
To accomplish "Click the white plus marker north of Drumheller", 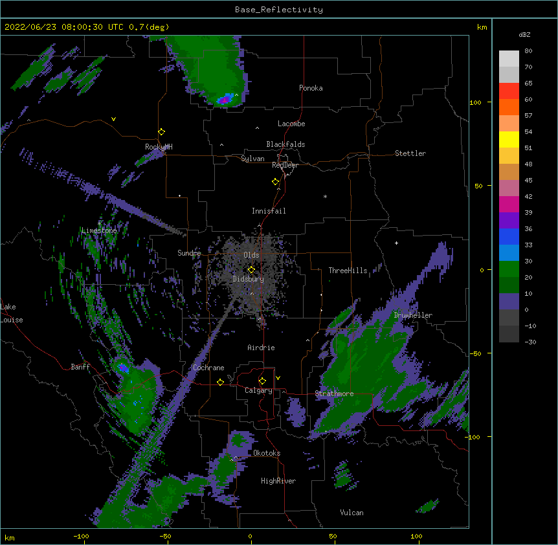I will [x=396, y=243].
